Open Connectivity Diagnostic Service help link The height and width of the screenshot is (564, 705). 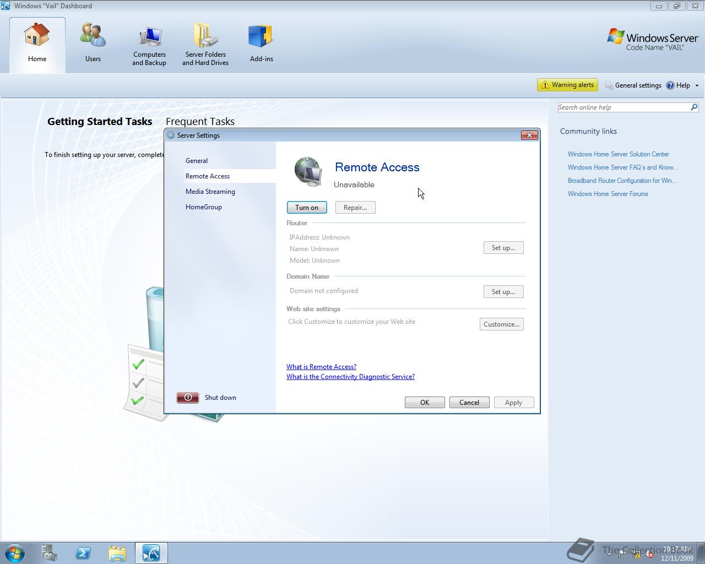(x=350, y=377)
